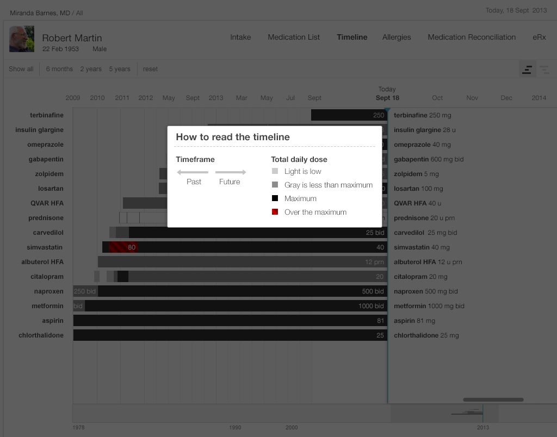The width and height of the screenshot is (557, 437).
Task: Switch to the Allergies tab
Action: pos(397,38)
